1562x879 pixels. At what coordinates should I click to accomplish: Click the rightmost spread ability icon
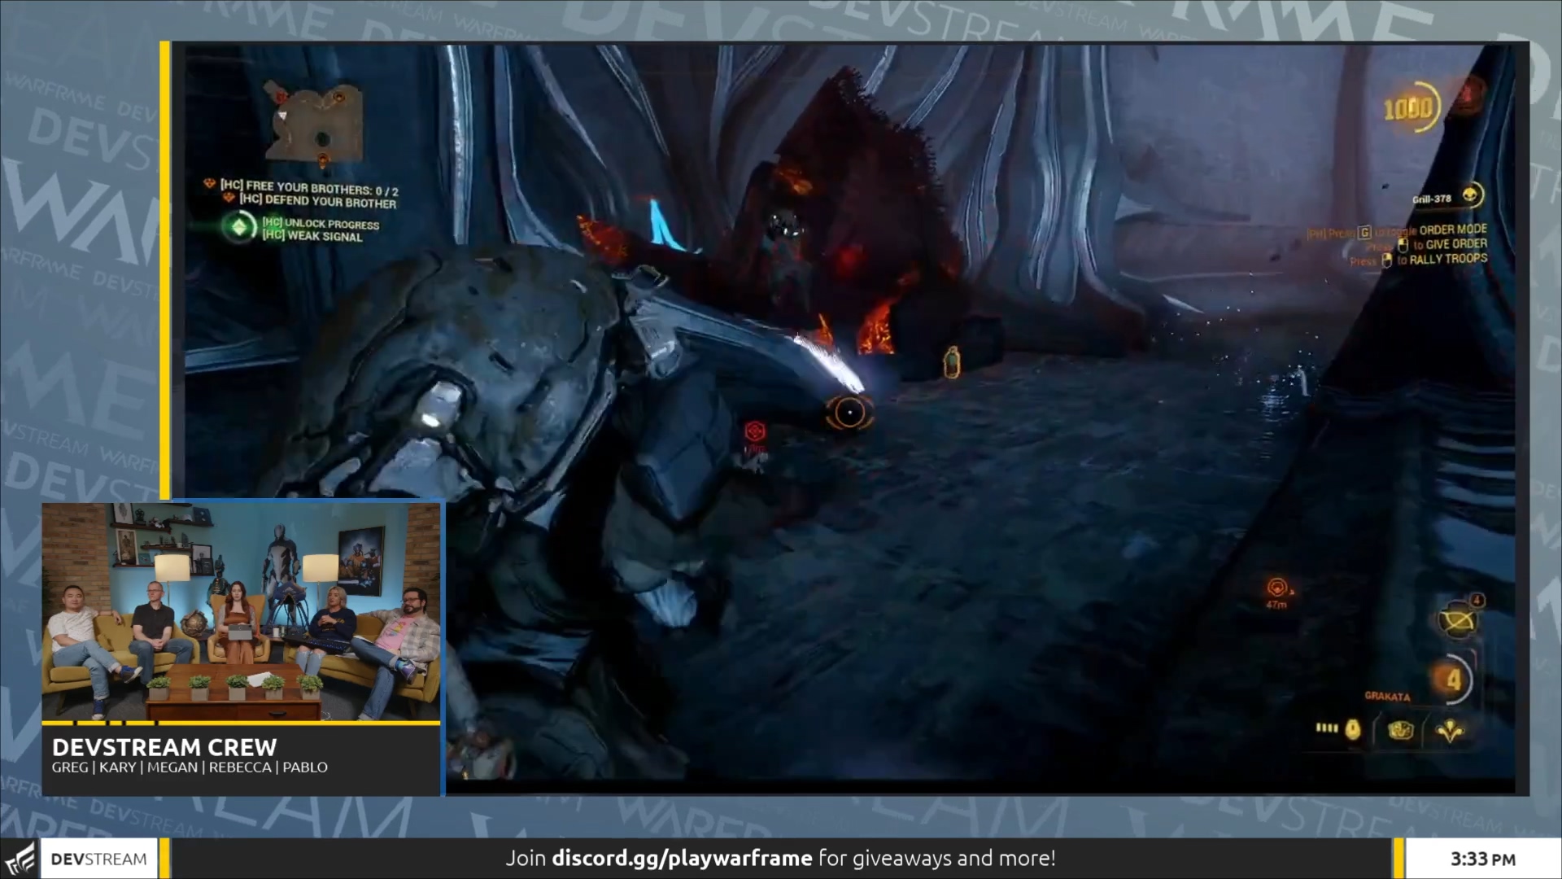(1450, 730)
